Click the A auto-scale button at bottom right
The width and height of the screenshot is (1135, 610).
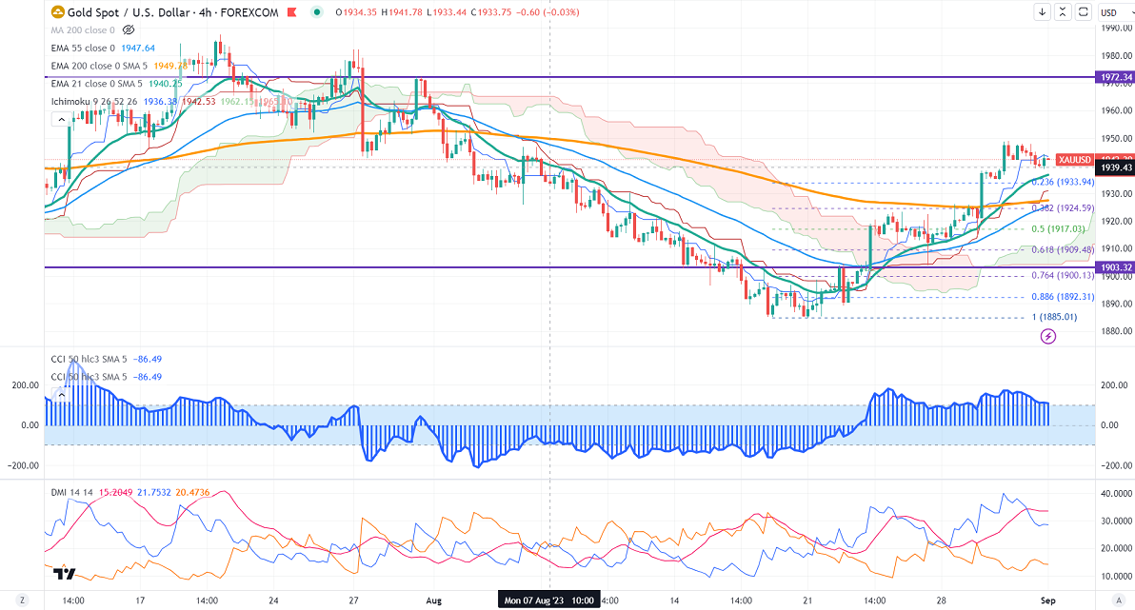(x=1120, y=600)
